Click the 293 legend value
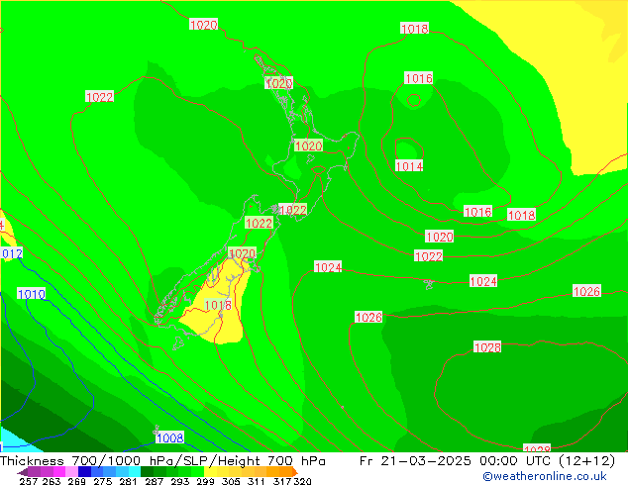 point(179,481)
